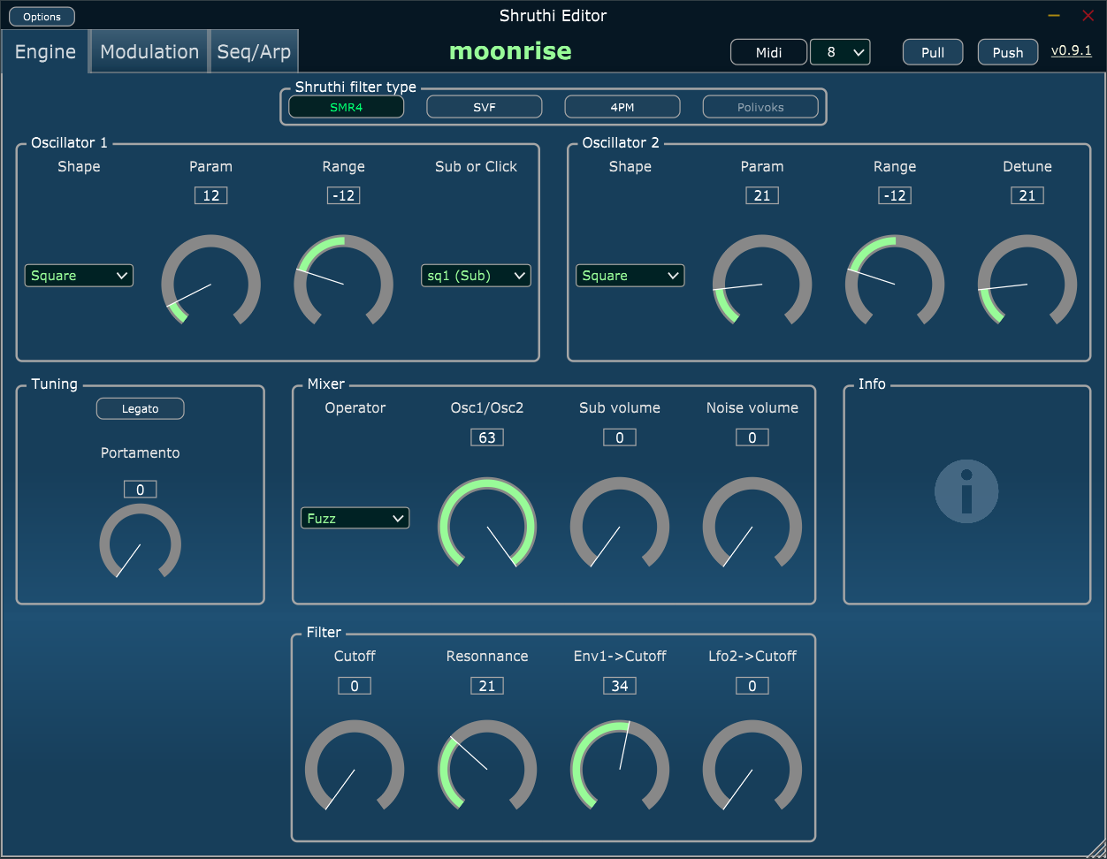Viewport: 1107px width, 859px height.
Task: Click the Env1->Cutoff value box
Action: pos(620,686)
